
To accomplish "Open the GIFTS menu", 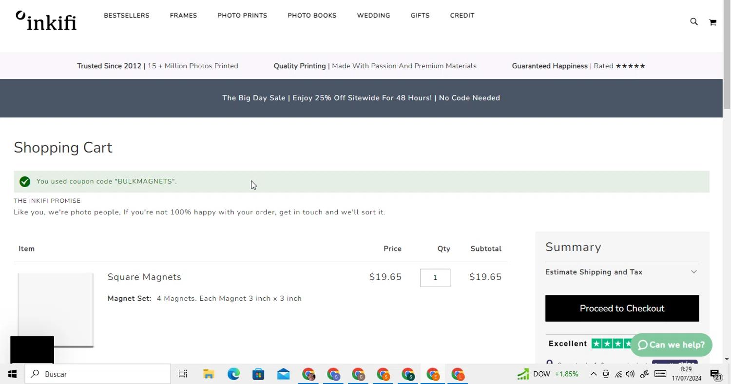I will (420, 16).
